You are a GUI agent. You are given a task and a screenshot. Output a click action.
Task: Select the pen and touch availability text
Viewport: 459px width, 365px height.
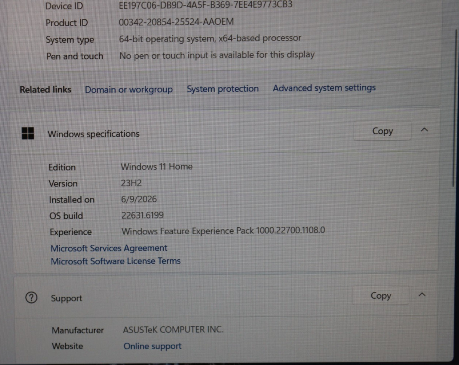pyautogui.click(x=217, y=55)
